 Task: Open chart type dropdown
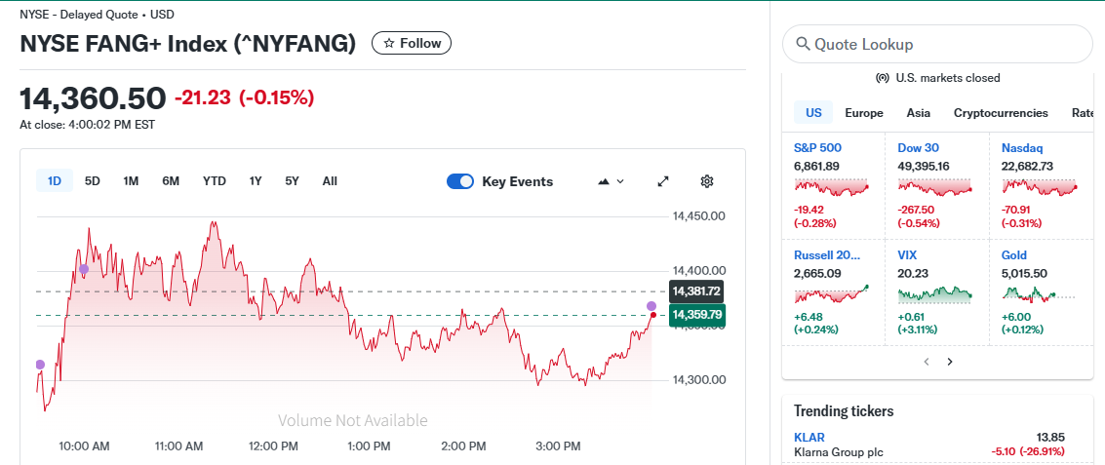point(610,181)
